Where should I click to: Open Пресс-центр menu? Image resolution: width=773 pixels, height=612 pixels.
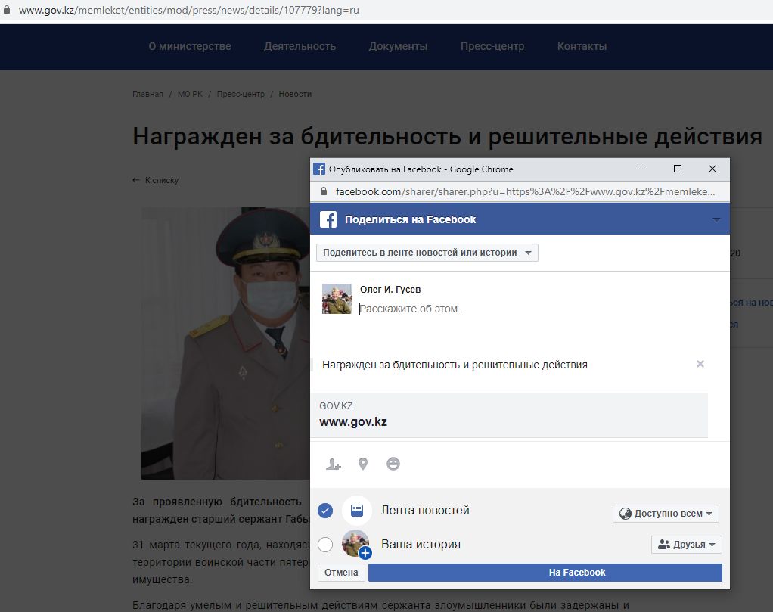(492, 46)
